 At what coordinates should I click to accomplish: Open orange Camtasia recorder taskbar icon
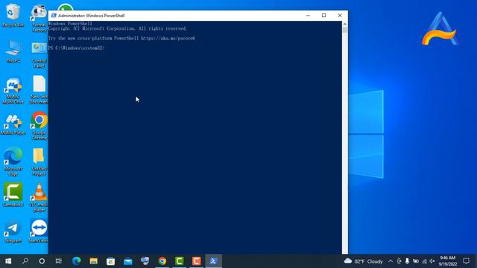tap(196, 261)
